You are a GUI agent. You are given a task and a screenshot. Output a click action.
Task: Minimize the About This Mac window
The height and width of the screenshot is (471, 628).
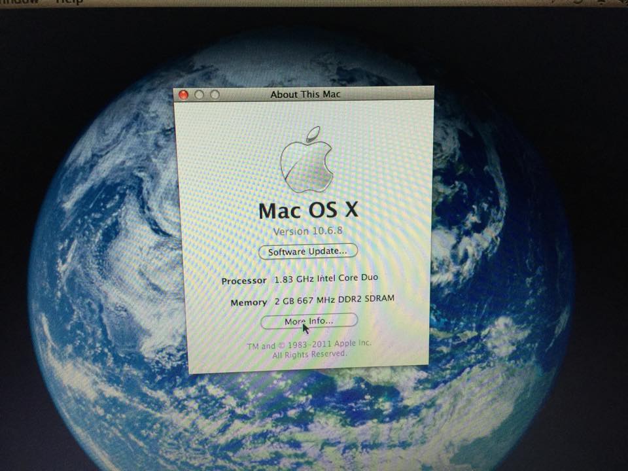coord(199,94)
